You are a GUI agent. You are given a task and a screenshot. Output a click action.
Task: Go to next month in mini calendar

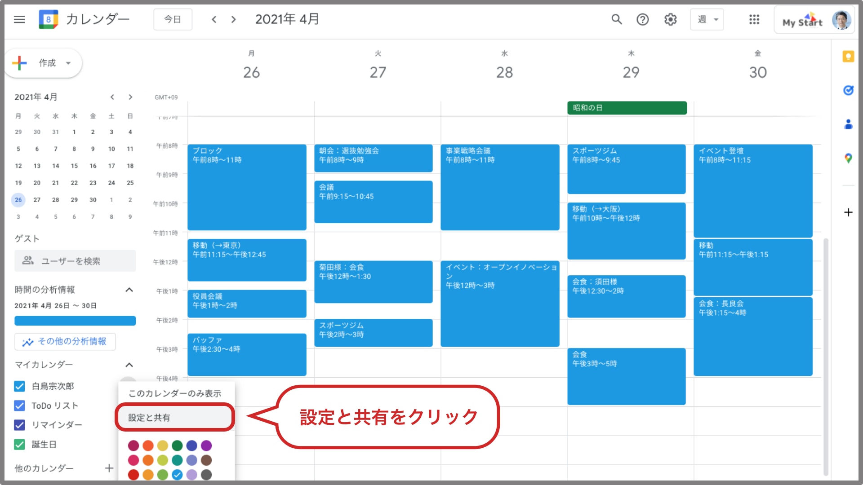130,97
